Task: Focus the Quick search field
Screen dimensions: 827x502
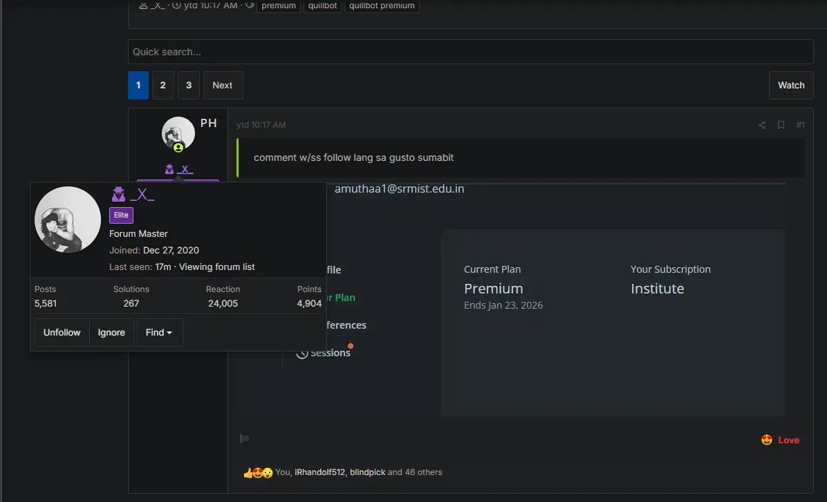Action: pyautogui.click(x=470, y=52)
